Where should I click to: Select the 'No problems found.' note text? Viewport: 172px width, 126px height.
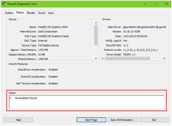click(x=26, y=98)
